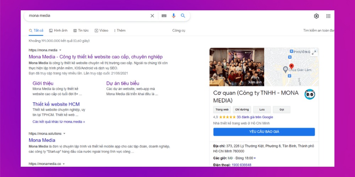Switch to Tin tức tab
Viewport: 355px width, 177px height.
click(81, 30)
